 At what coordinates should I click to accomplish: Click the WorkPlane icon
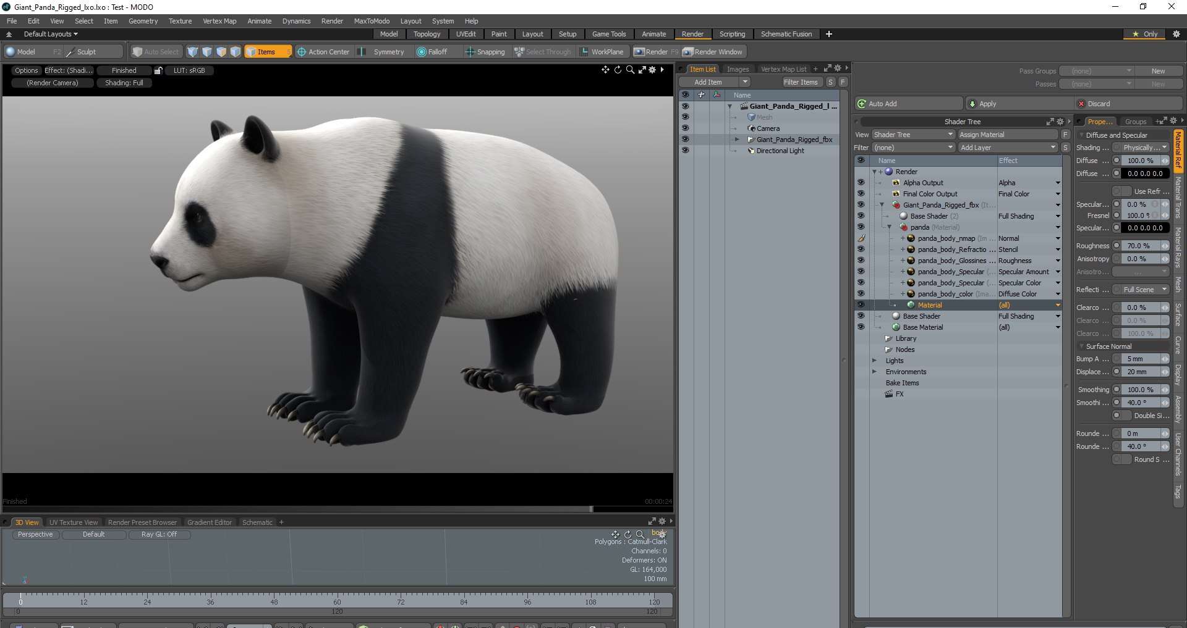coord(584,52)
